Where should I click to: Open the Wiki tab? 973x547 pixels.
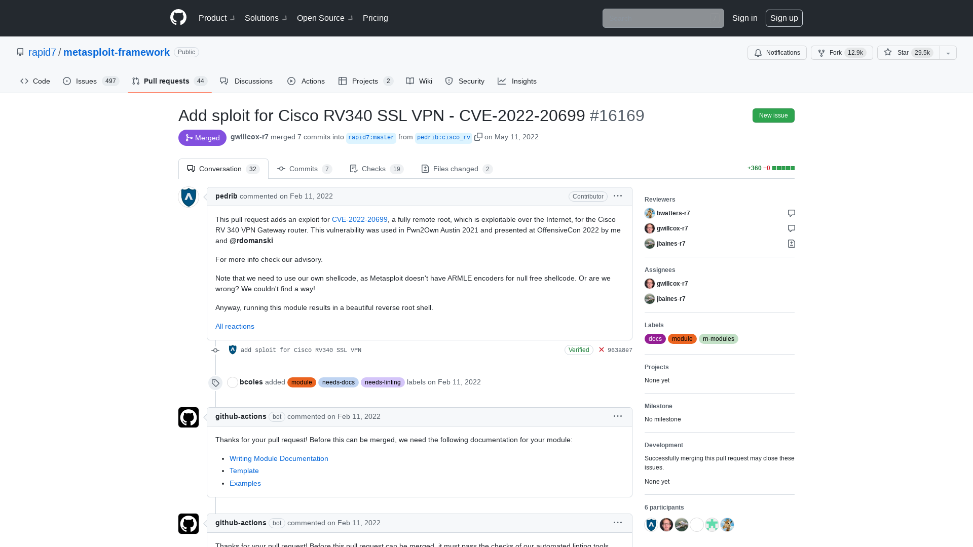419,81
